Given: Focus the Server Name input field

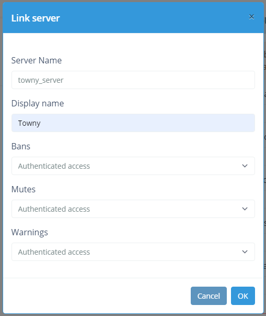Looking at the screenshot, I should pyautogui.click(x=133, y=80).
